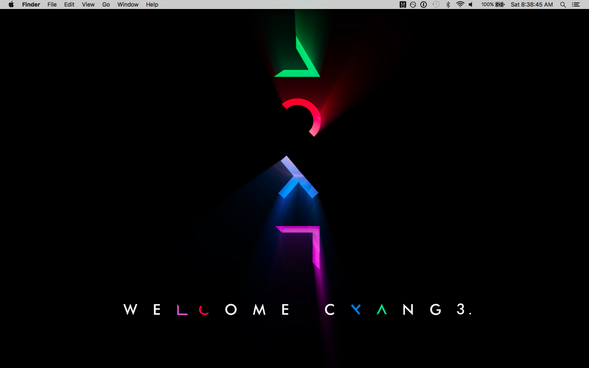Image resolution: width=589 pixels, height=368 pixels.
Task: Open the battery status showing 100%
Action: pos(493,4)
